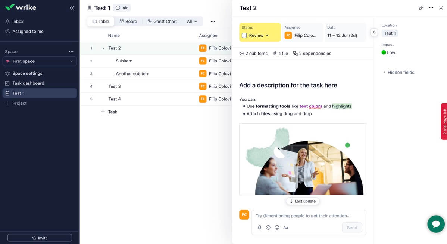The width and height of the screenshot is (447, 244).
Task: Jump to Last update
Action: point(303,201)
